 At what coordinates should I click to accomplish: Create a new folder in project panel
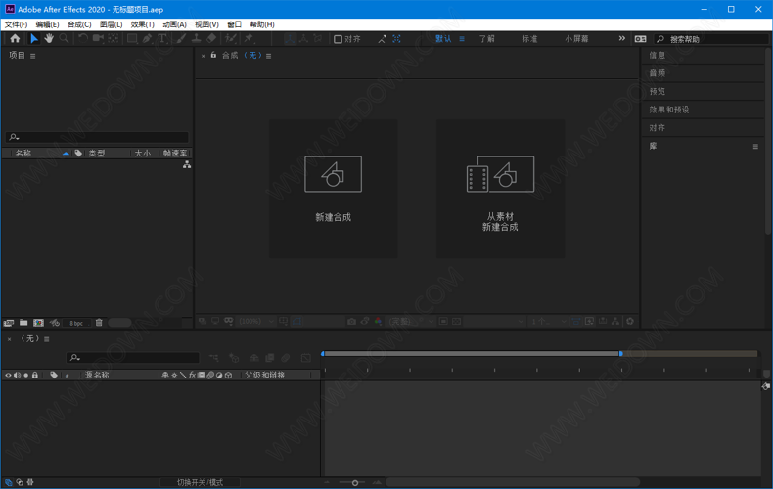click(x=23, y=323)
